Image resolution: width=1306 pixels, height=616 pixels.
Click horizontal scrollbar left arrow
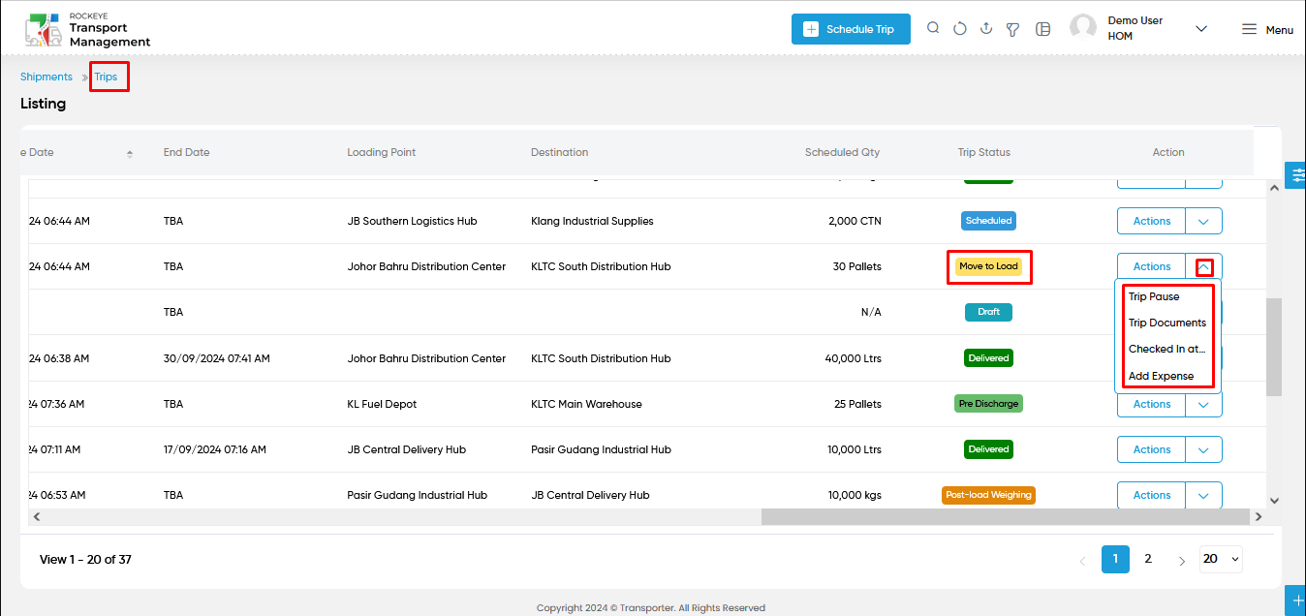[x=37, y=517]
